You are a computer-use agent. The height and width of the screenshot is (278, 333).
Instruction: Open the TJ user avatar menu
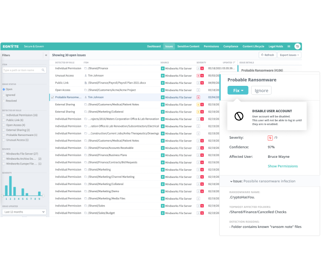click(x=297, y=46)
